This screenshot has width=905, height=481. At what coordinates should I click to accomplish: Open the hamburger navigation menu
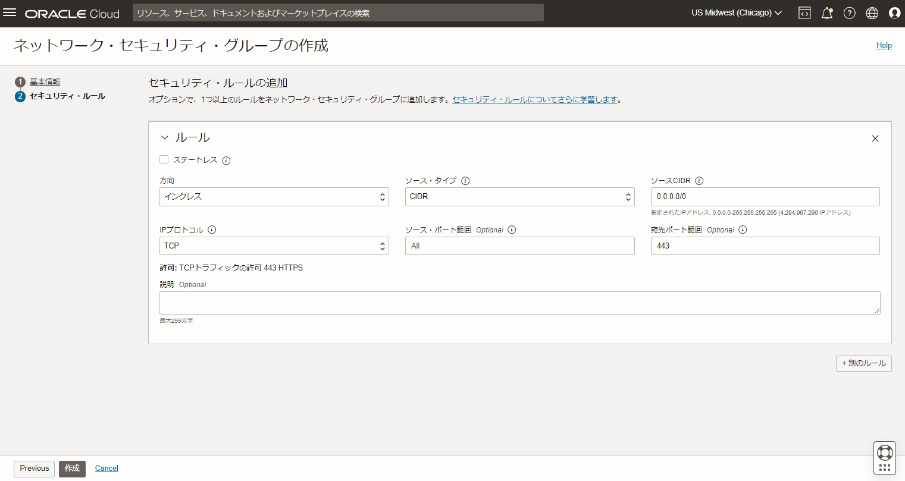pos(10,12)
